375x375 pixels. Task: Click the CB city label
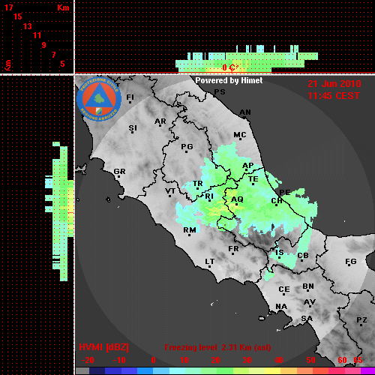[303, 256]
